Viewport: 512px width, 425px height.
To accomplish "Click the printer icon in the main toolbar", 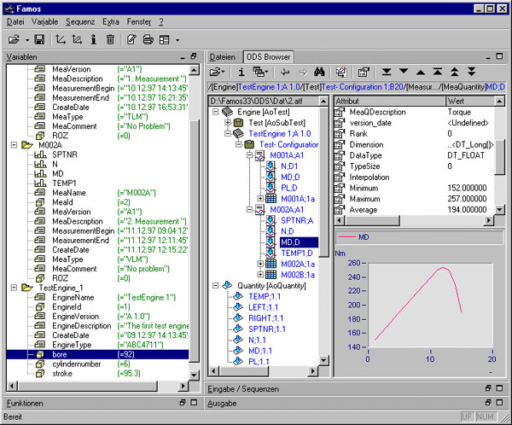I will [x=148, y=39].
